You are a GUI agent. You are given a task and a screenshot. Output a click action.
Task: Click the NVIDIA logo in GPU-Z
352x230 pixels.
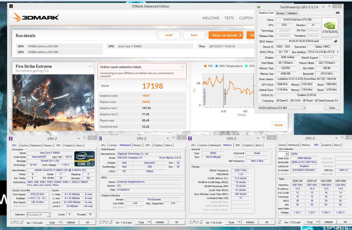330,28
